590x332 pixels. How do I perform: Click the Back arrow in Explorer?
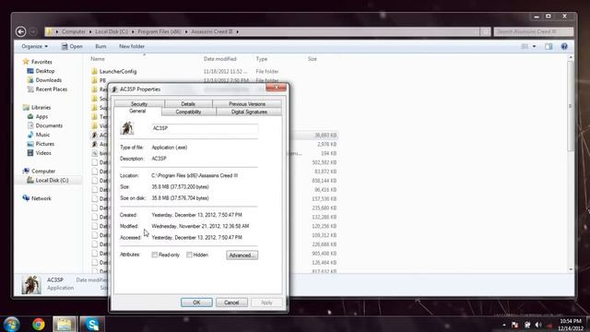pos(20,32)
